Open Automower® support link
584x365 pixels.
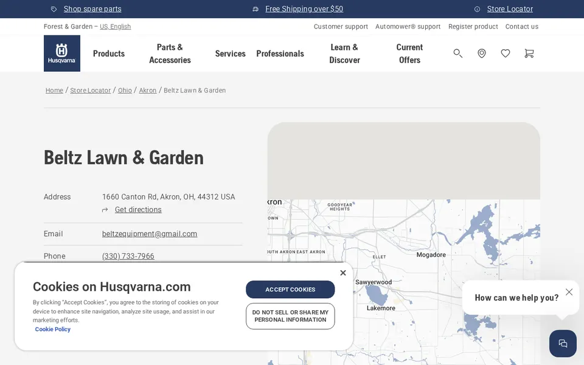coord(408,26)
